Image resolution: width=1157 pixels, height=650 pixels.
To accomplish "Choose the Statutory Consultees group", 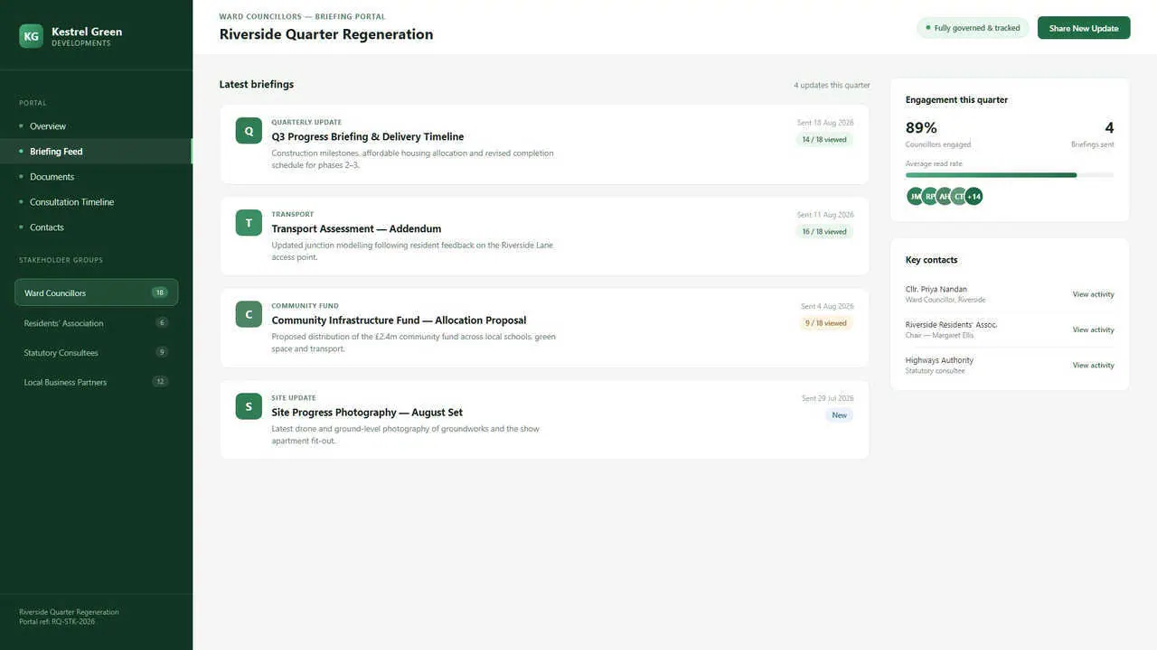I will (x=96, y=352).
